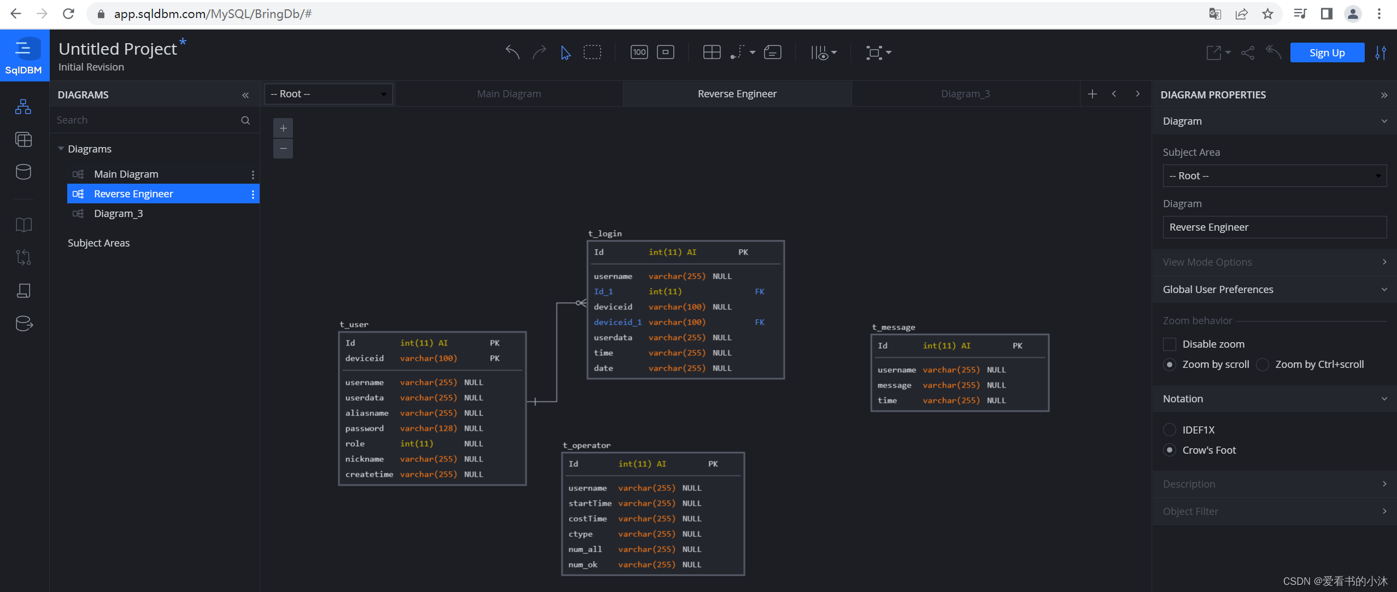The image size is (1397, 592).
Task: Switch to the Reverse Engineer tab
Action: [x=737, y=94]
